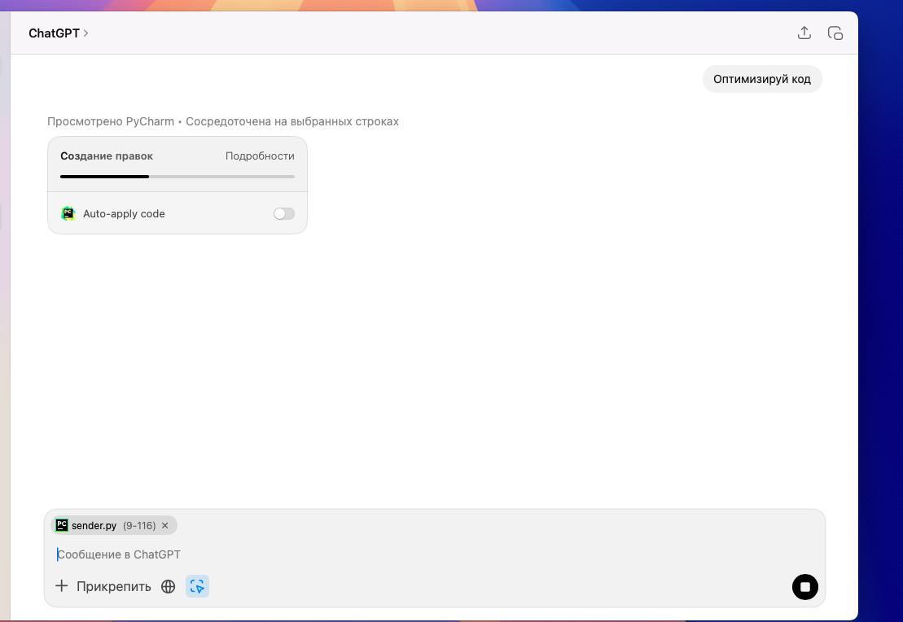Click the Оптимизируй код message bubble
The width and height of the screenshot is (903, 622).
click(x=762, y=79)
